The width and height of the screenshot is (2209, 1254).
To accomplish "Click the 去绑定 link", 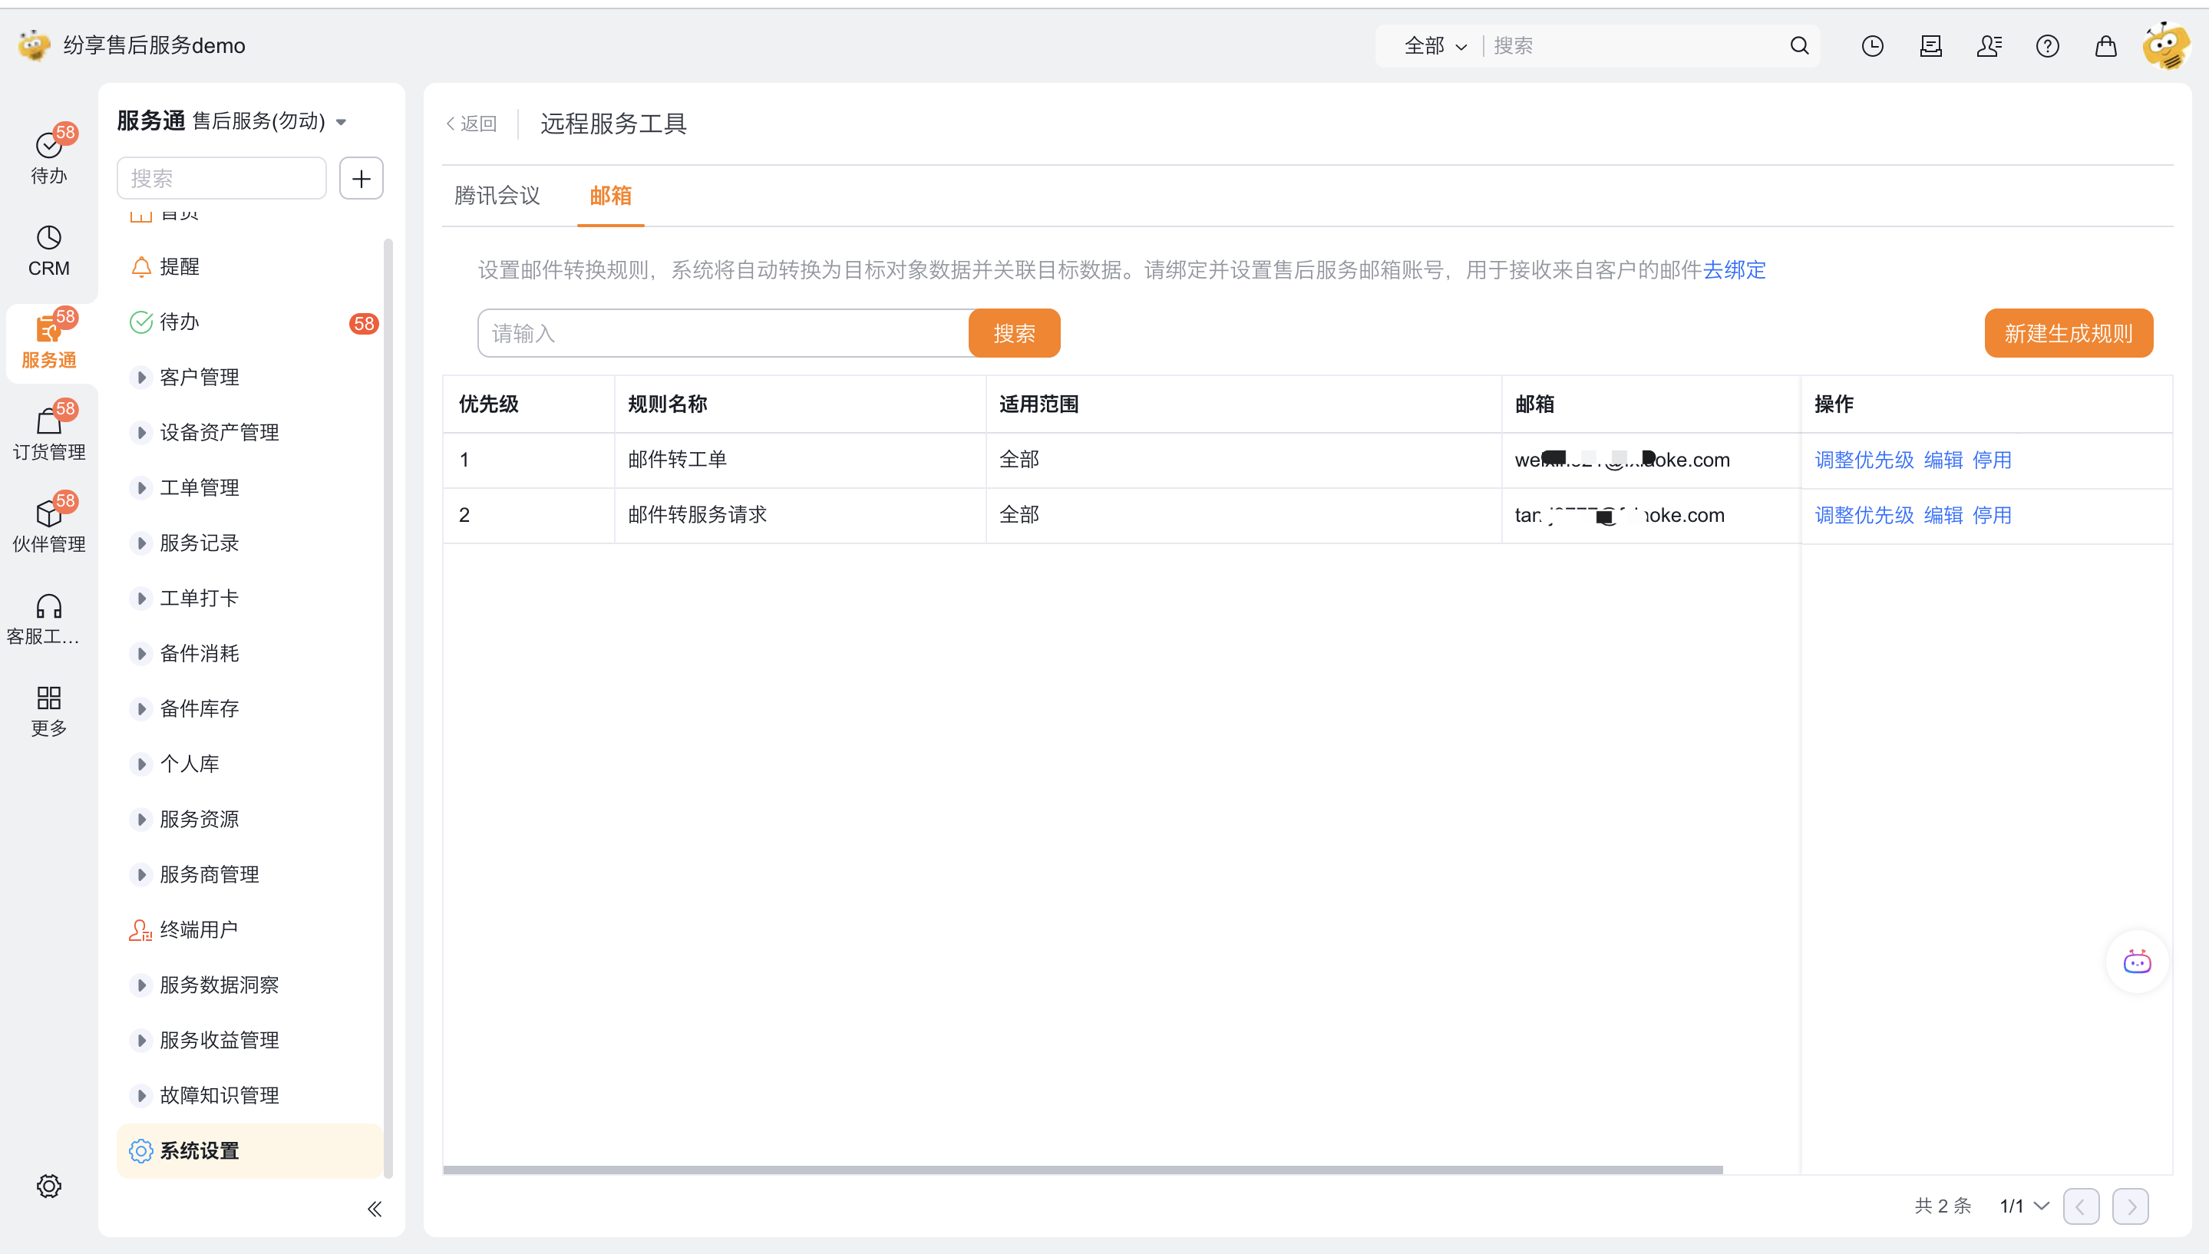I will point(1734,269).
